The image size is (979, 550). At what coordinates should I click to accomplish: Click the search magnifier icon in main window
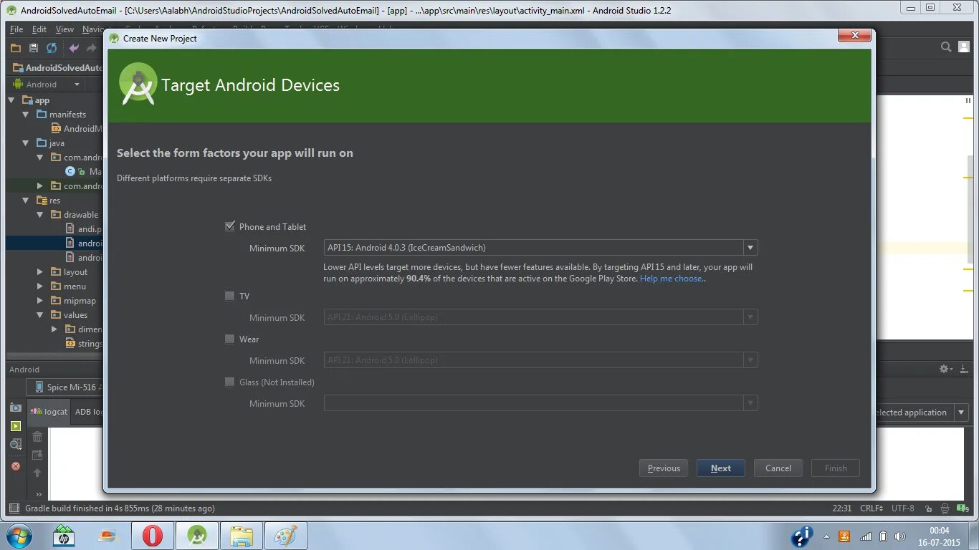point(946,47)
